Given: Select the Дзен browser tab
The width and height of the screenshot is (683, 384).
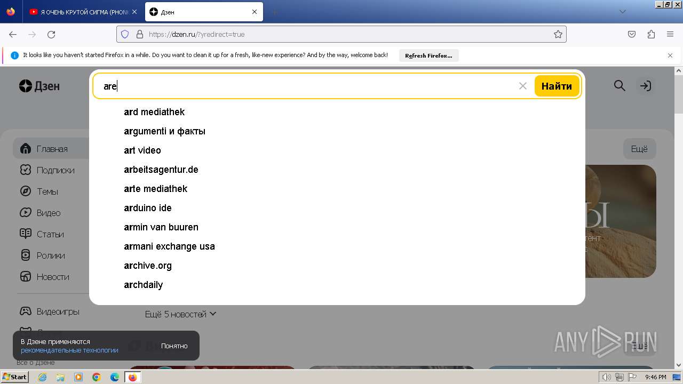Looking at the screenshot, I should (x=203, y=12).
